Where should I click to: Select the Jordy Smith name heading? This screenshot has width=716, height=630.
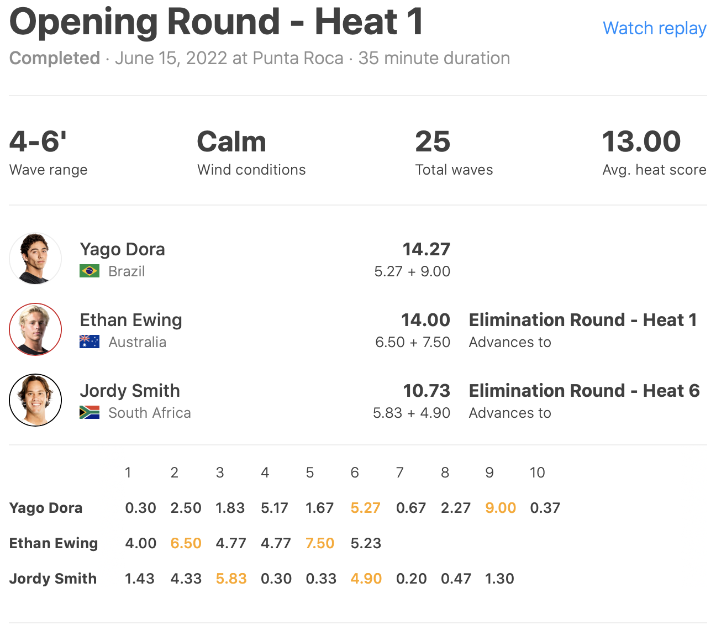click(130, 391)
